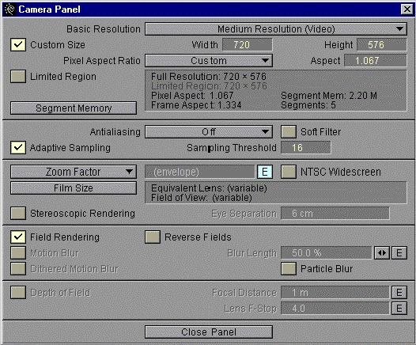This screenshot has height=345, width=416.
Task: Disable the Custom Size checkbox
Action: pyautogui.click(x=18, y=44)
